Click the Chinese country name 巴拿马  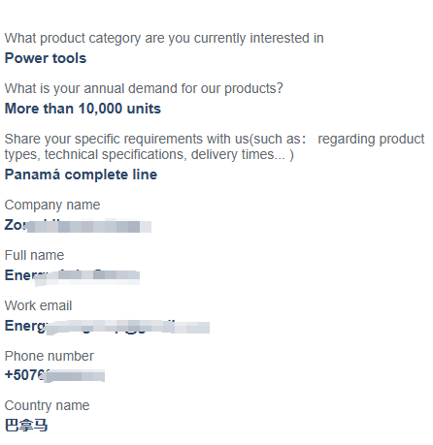pyautogui.click(x=26, y=425)
